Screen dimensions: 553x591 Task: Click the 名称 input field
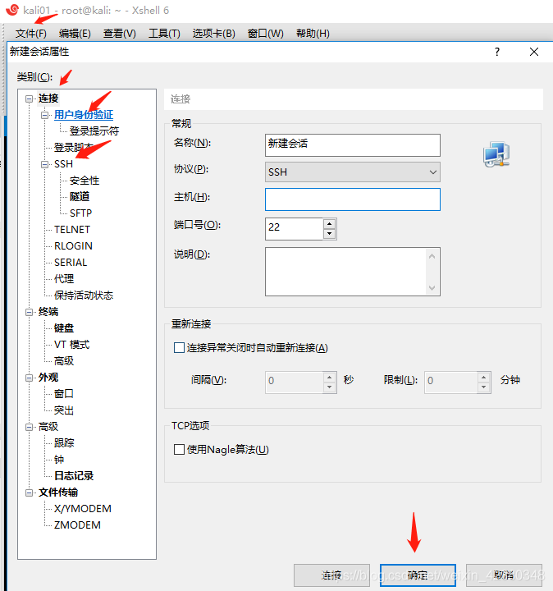(353, 145)
